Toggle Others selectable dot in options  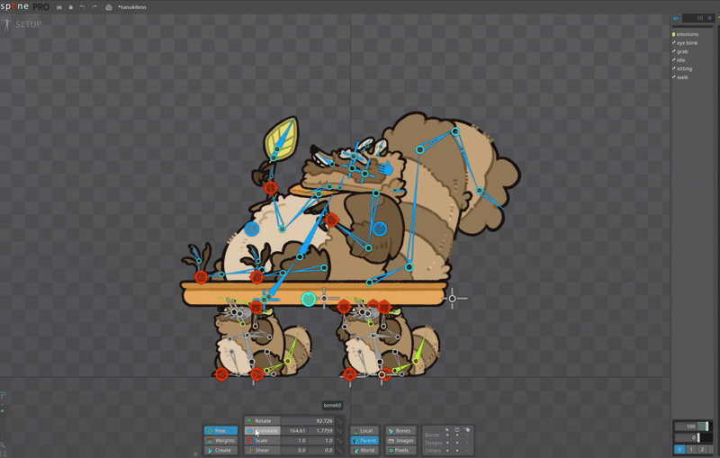tap(447, 451)
